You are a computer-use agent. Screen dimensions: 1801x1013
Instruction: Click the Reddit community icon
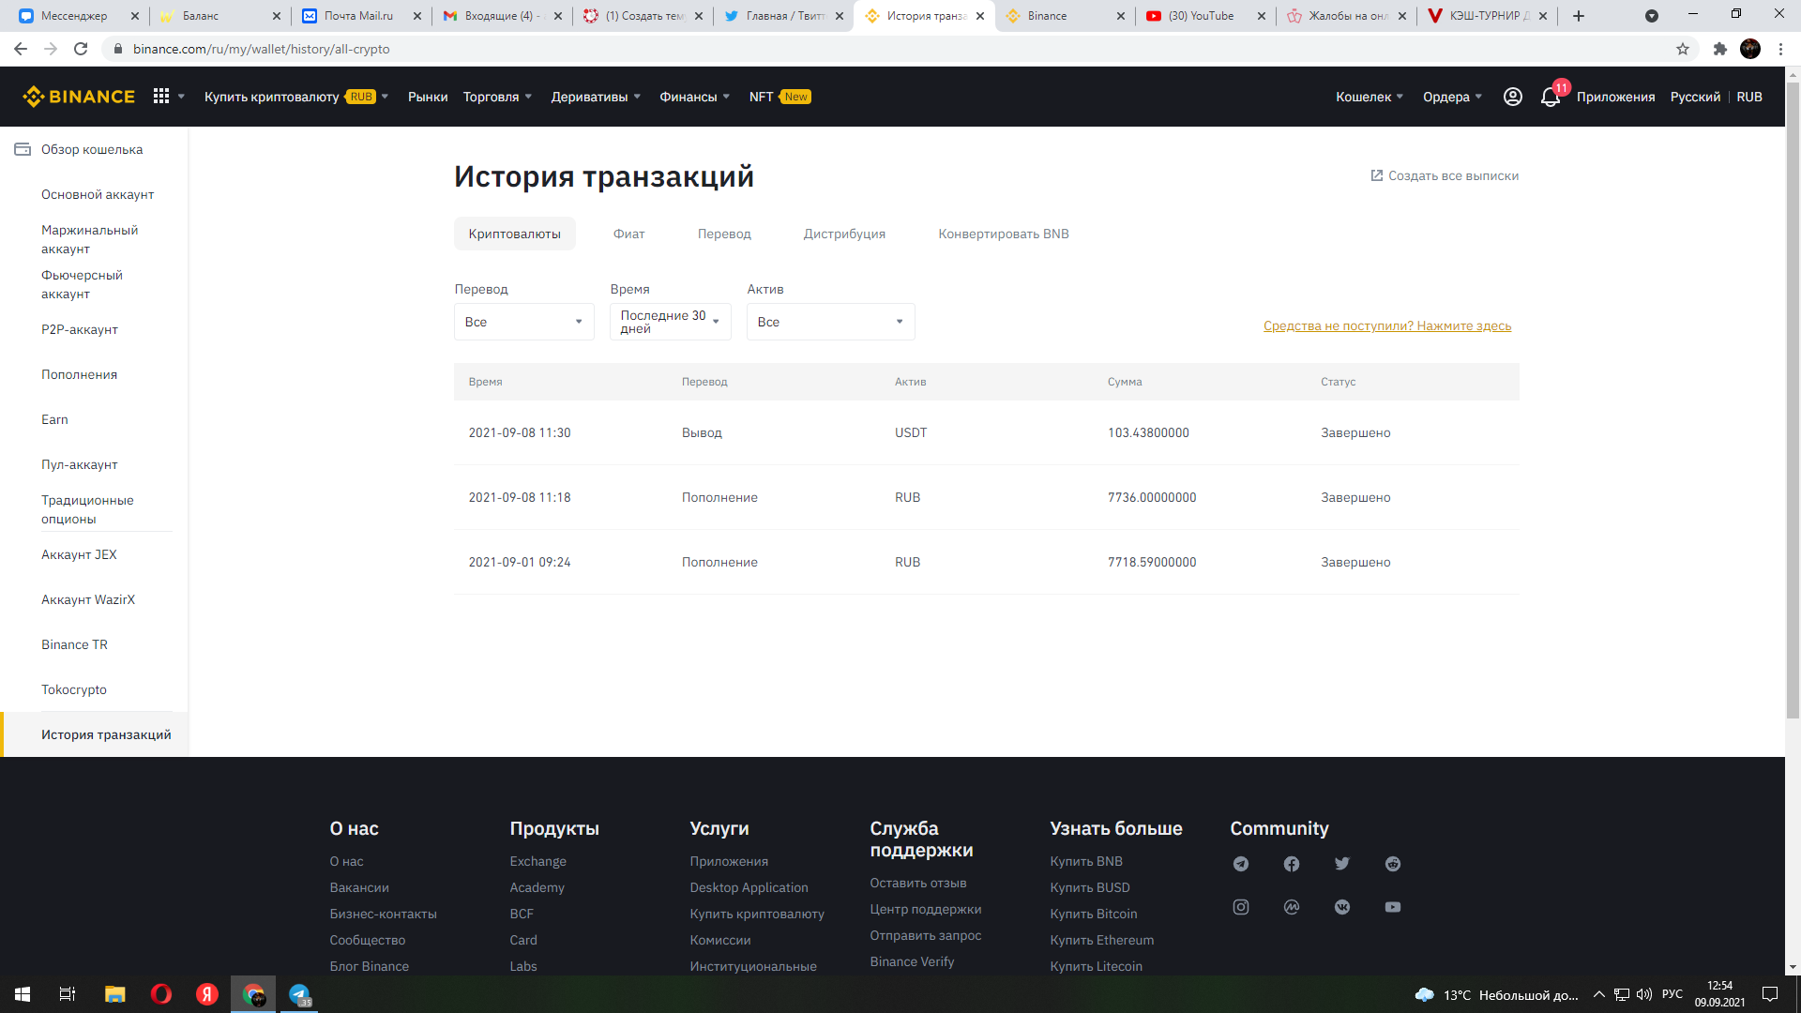click(1393, 864)
